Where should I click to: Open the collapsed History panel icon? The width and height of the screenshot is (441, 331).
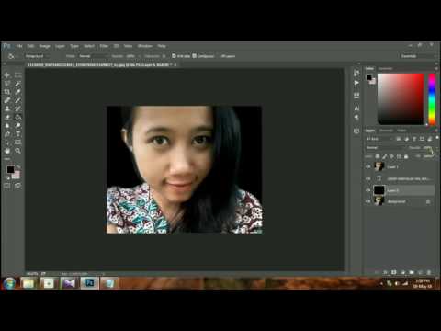coord(356,73)
